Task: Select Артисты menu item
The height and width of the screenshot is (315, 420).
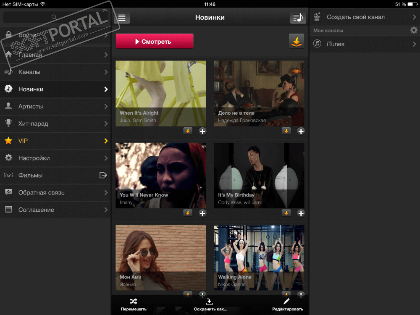Action: click(x=55, y=106)
